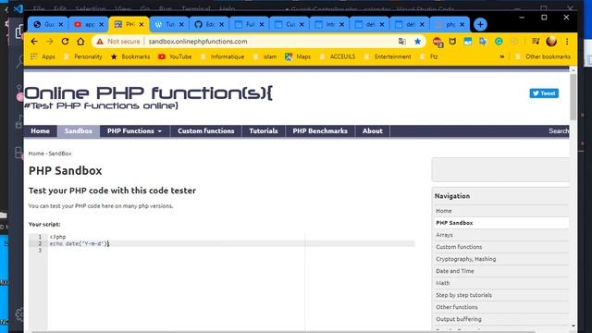Go to Home in the site menu
Viewport: 592px width, 333px height.
coord(40,131)
